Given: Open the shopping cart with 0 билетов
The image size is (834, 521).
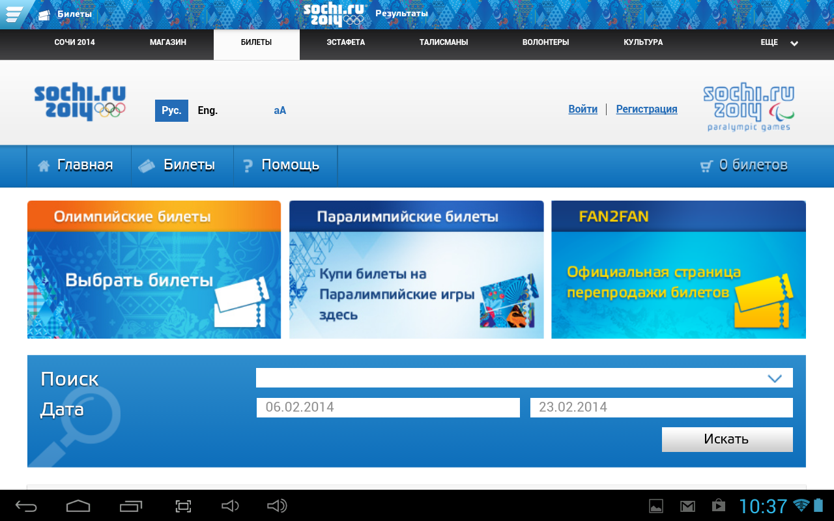Looking at the screenshot, I should 743,165.
